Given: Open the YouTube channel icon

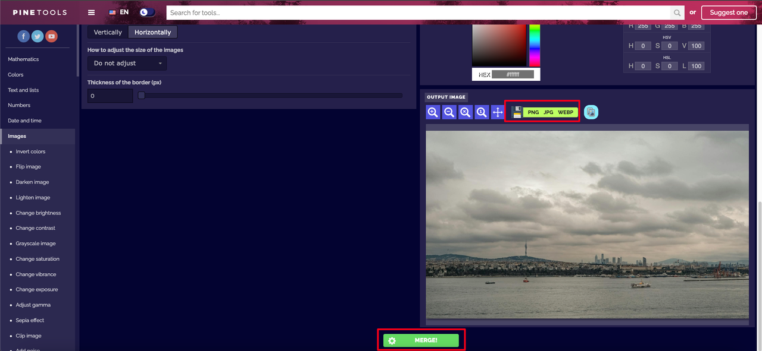Looking at the screenshot, I should coord(52,36).
